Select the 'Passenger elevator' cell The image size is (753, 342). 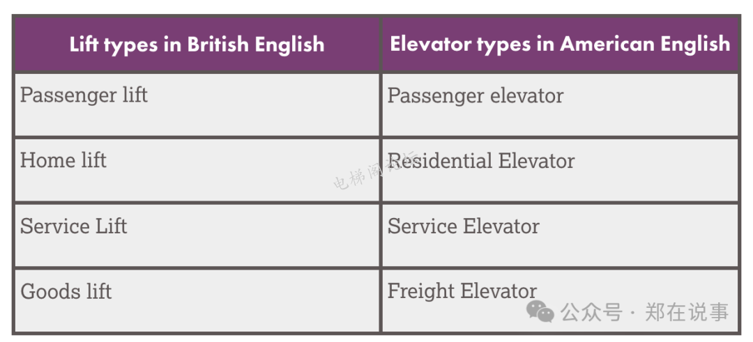(x=476, y=95)
